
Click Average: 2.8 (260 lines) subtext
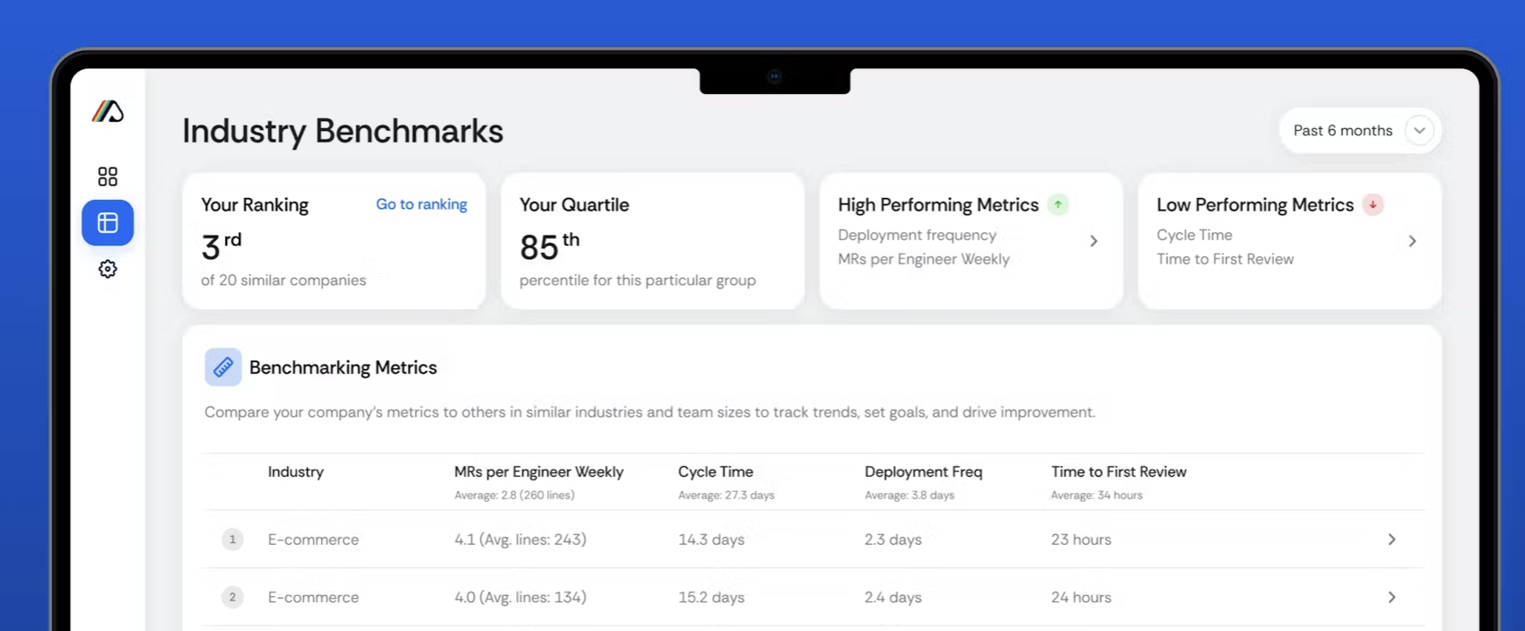pyautogui.click(x=514, y=495)
